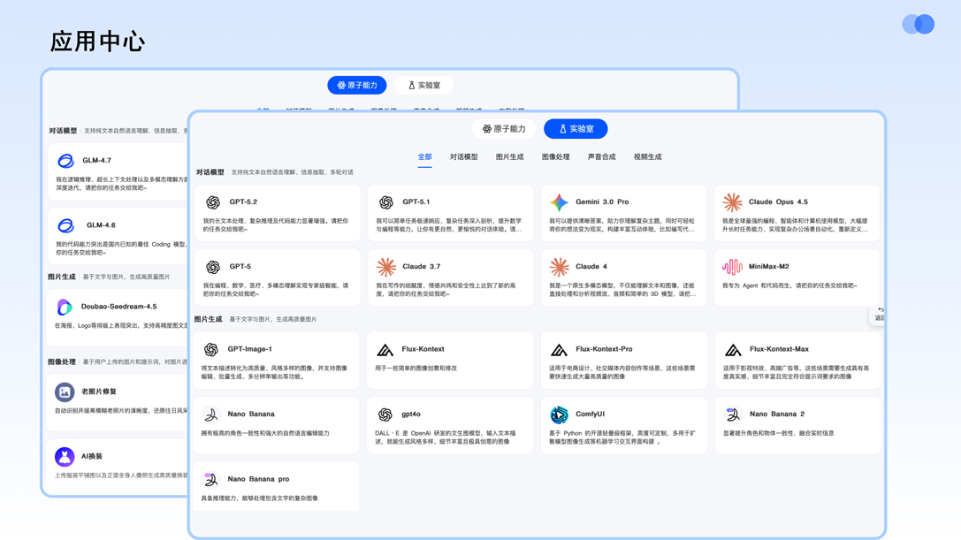Click the Flux-Kontext-Max triangle icon
961x540 pixels.
click(733, 350)
